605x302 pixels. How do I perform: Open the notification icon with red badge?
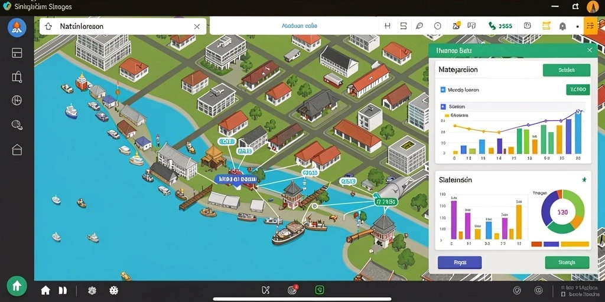click(x=292, y=290)
